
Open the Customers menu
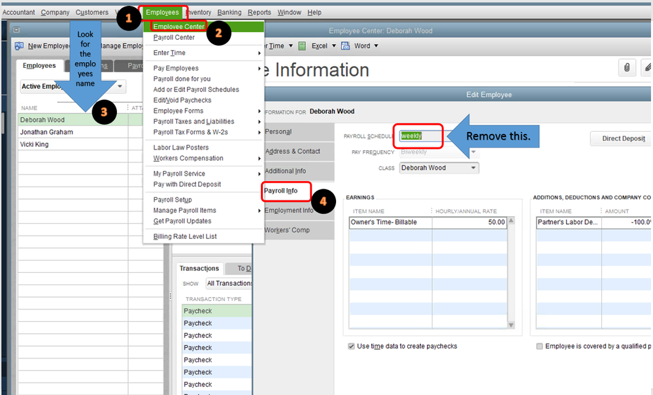[x=92, y=12]
